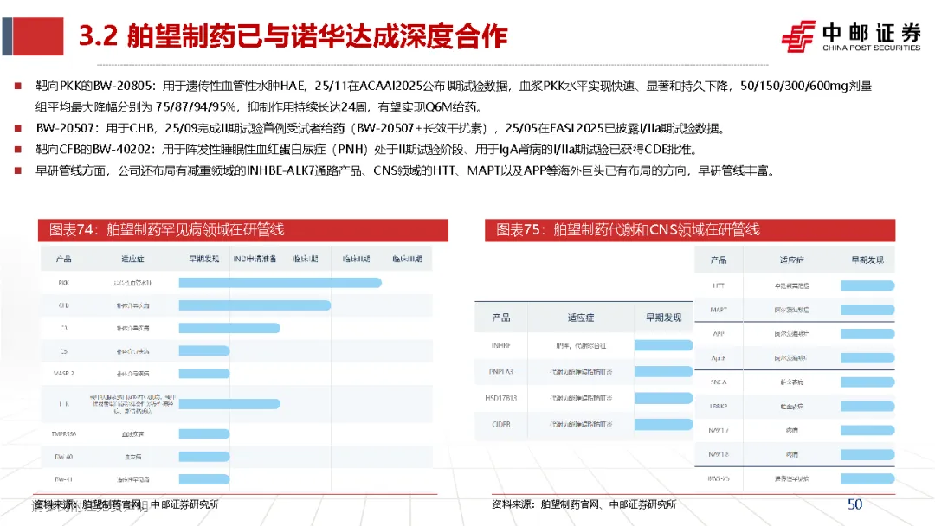Viewport: 935px width, 526px height.
Task: Click the CIDEB product cell
Action: point(501,425)
